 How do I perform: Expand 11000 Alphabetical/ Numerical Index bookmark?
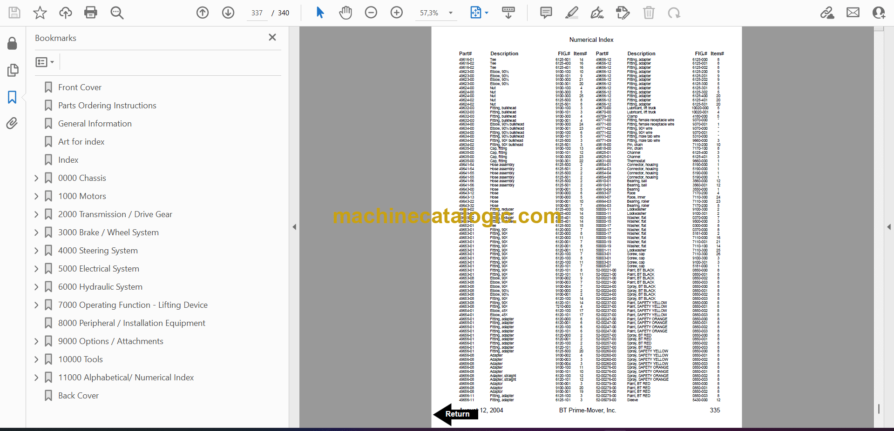[x=36, y=378]
